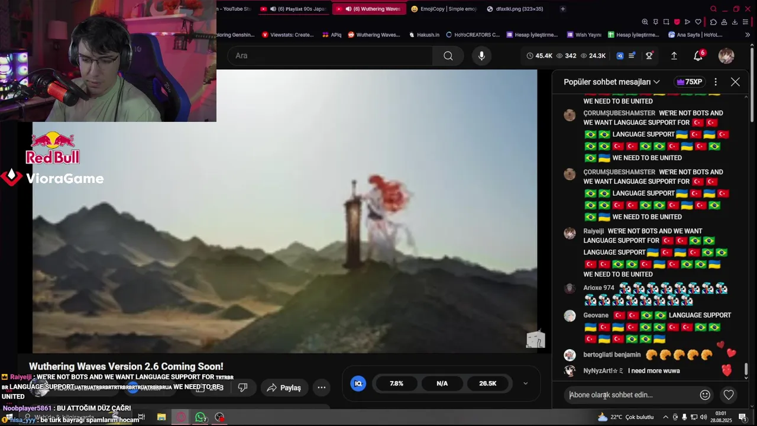Click the NyNyzArt chat message
Viewport: 757px width, 426px height.
[654, 371]
